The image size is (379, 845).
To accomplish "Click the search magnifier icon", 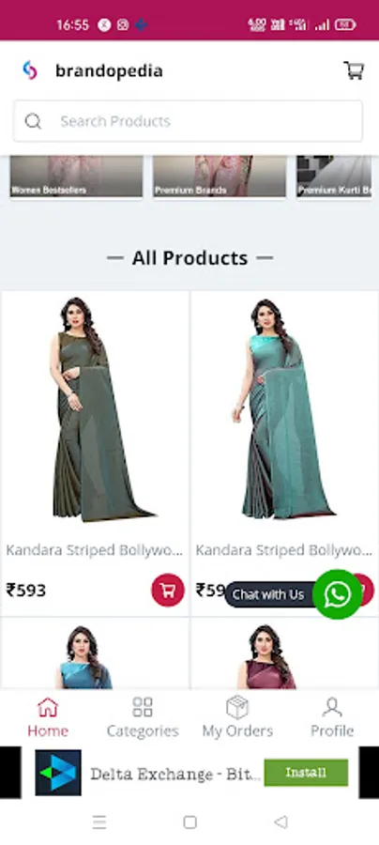I will click(x=33, y=121).
